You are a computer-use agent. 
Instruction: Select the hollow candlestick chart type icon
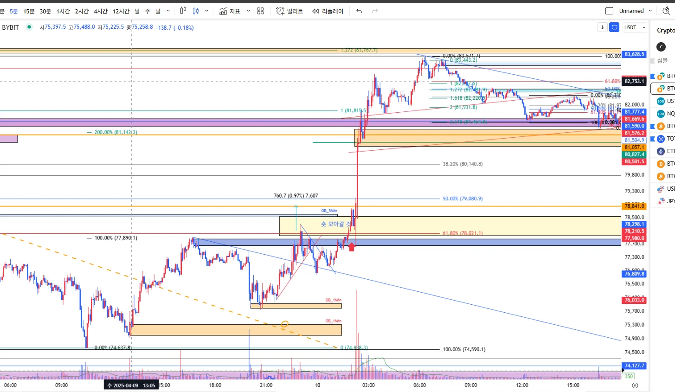[x=183, y=11]
